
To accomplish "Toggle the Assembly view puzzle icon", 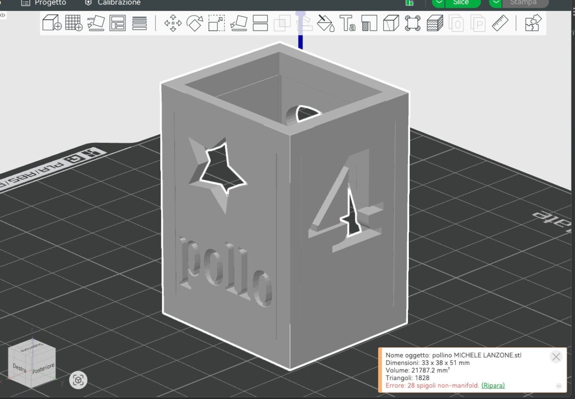I will point(533,23).
